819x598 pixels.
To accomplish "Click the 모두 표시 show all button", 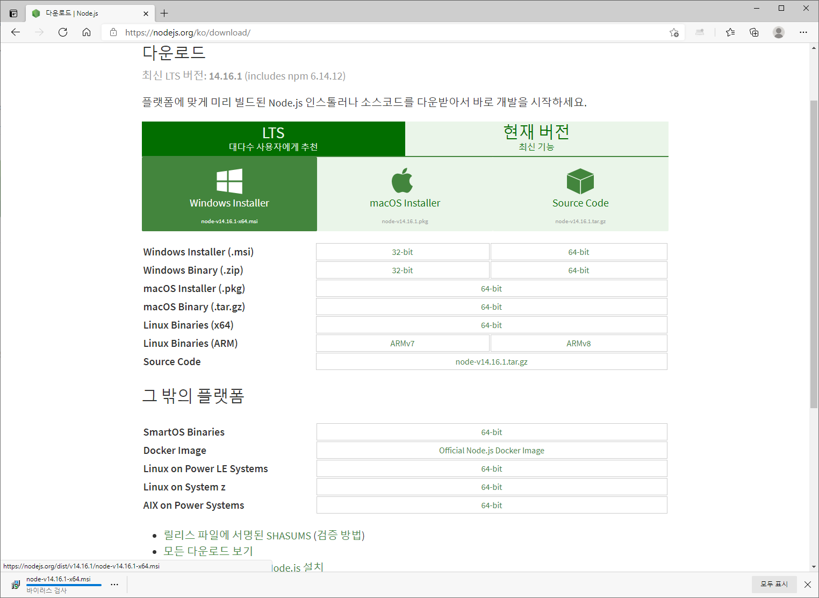I will [x=774, y=584].
